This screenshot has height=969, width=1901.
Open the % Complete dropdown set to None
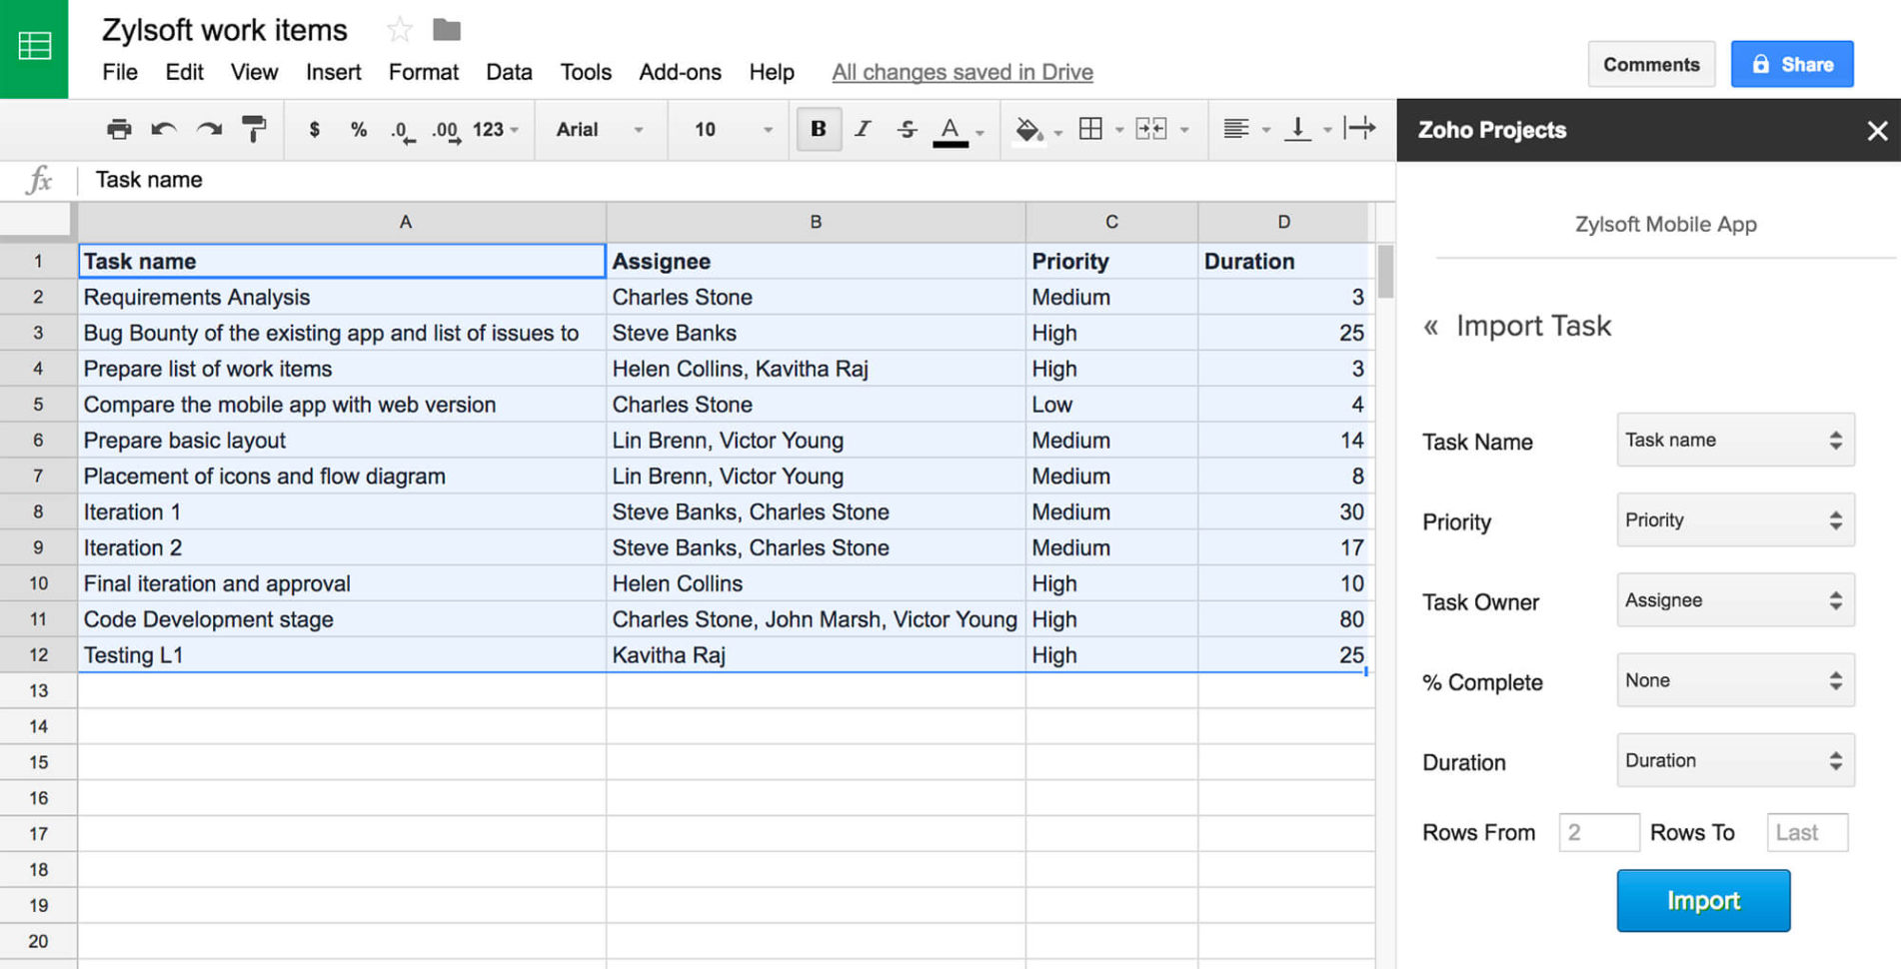(x=1734, y=680)
